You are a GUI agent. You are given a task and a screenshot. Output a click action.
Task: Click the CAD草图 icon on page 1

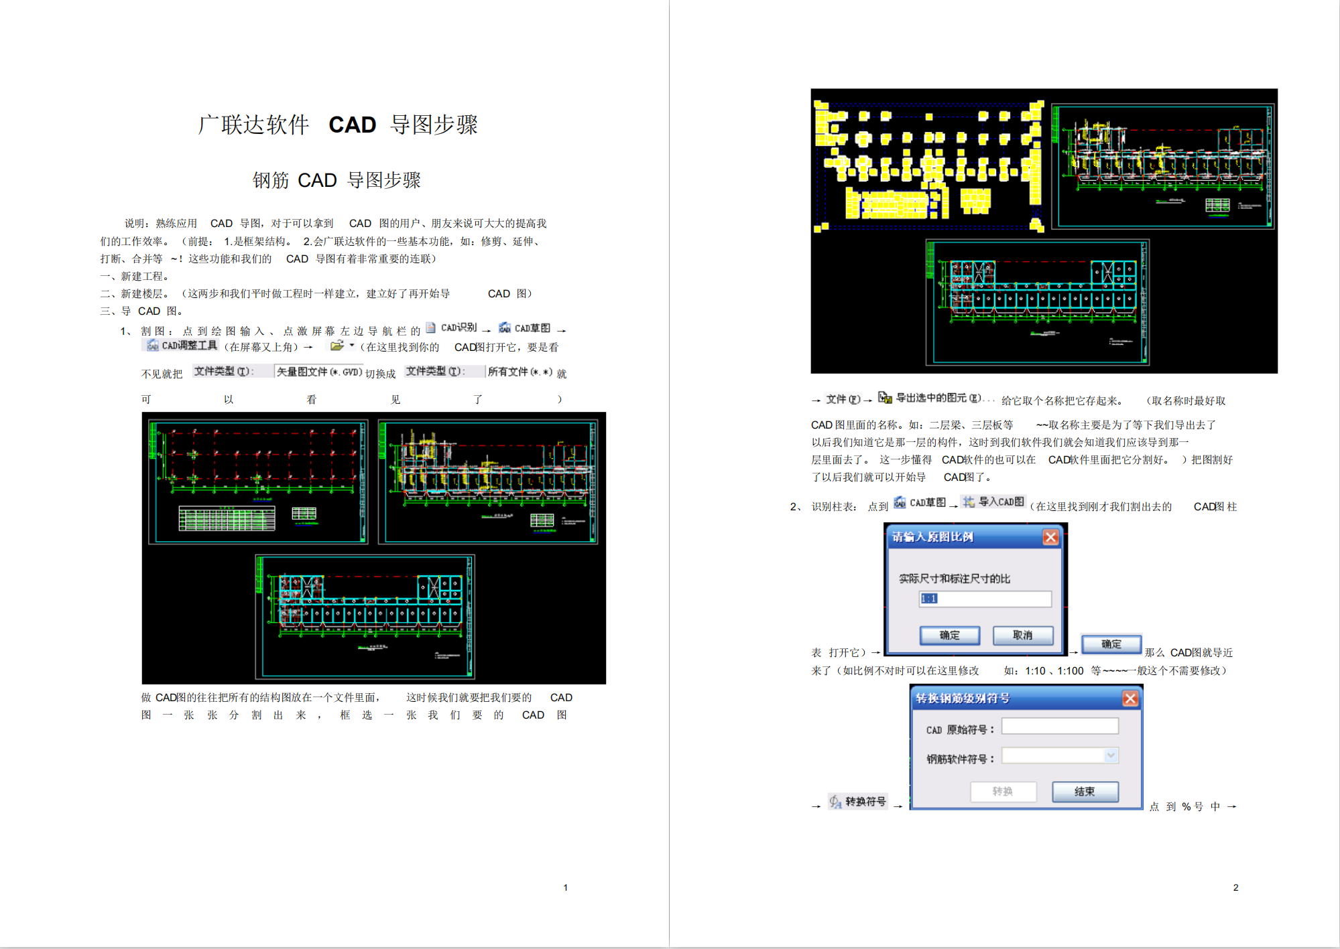pos(505,327)
